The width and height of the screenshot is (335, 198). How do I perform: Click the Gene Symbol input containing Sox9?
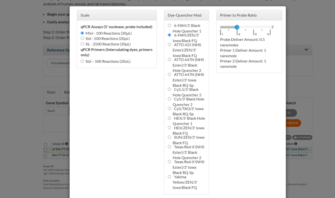tap(57, 111)
